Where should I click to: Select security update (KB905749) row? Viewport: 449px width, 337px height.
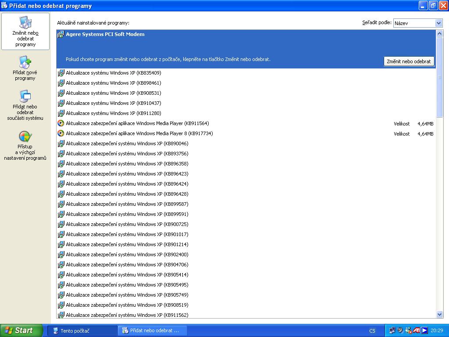(246, 295)
